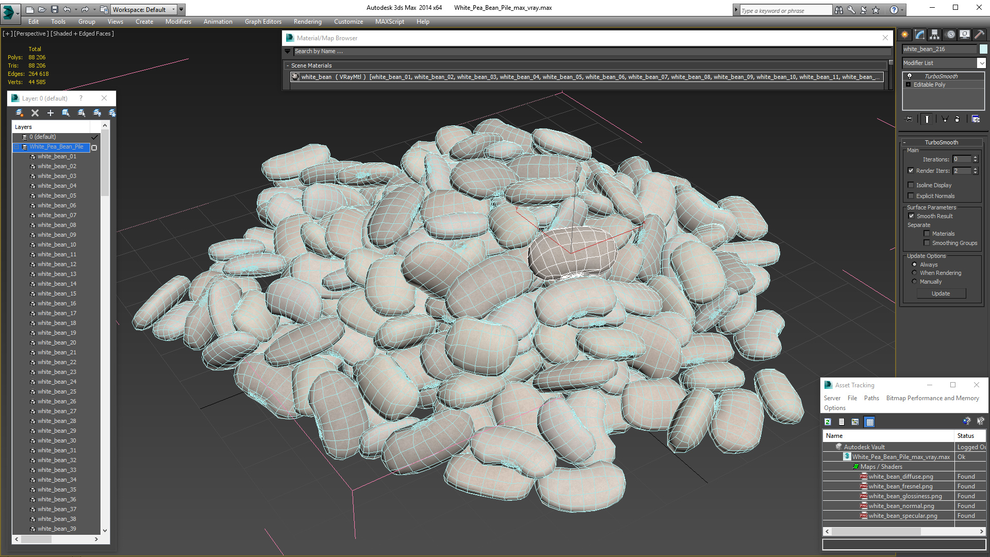Click the Asset Tracking table view icon

870,422
